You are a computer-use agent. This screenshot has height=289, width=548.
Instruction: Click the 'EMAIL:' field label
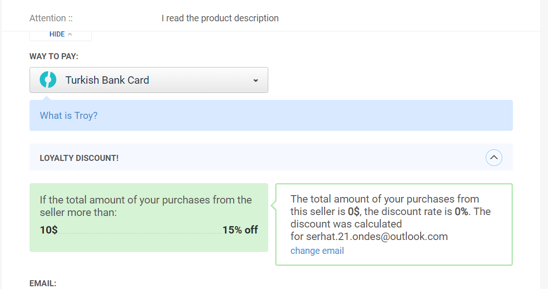point(43,283)
